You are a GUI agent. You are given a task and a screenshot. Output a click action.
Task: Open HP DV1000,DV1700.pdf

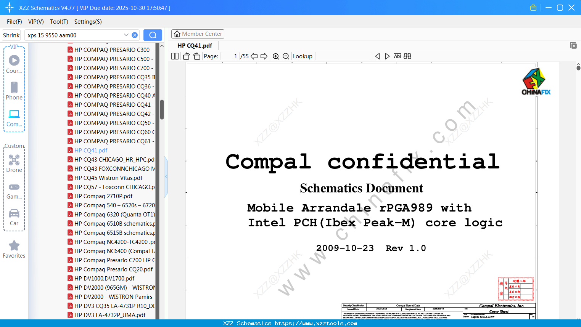click(x=101, y=278)
